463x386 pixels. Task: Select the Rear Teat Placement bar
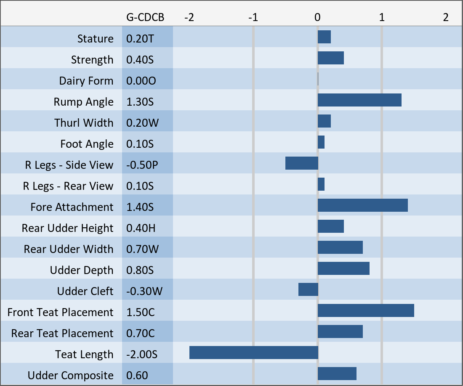click(x=340, y=332)
